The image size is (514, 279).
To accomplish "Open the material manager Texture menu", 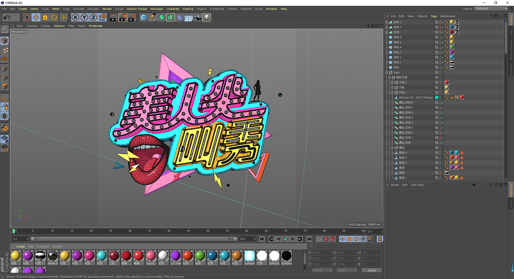I will pos(57,246).
